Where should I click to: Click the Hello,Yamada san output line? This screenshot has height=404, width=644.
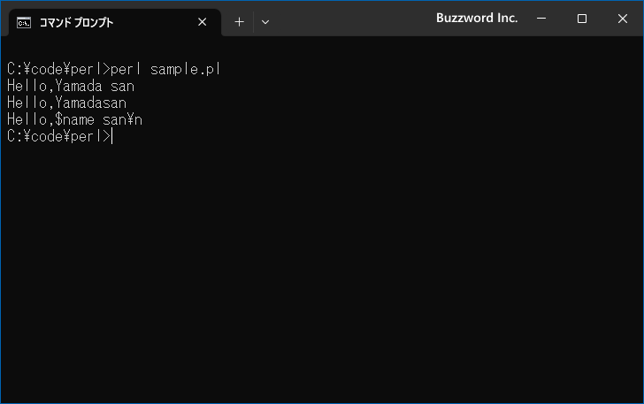click(71, 86)
